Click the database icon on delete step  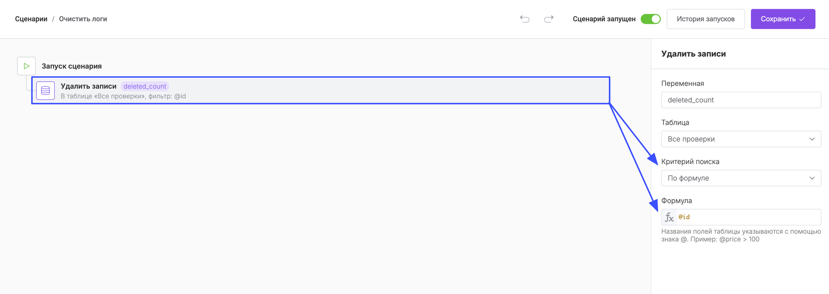click(x=45, y=90)
